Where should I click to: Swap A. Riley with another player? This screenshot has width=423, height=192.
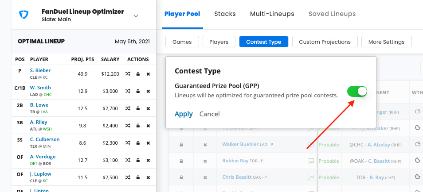point(128,126)
